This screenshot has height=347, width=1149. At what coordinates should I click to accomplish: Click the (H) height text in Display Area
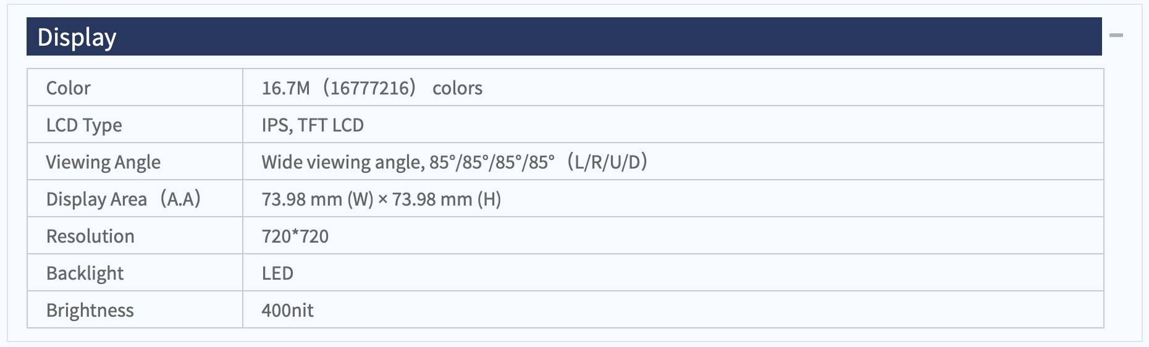click(489, 199)
